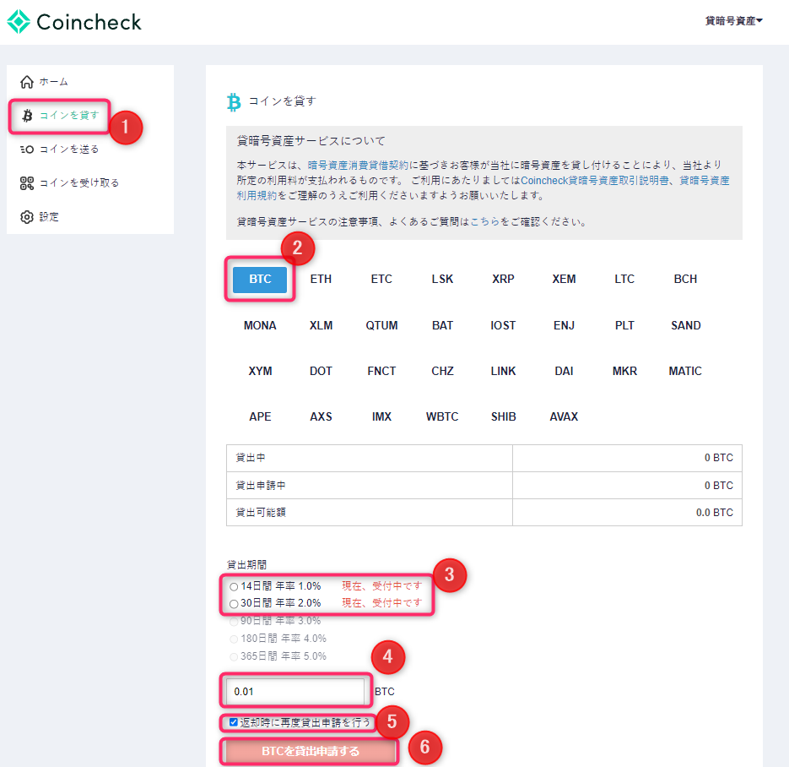Select the XLM coin tab
Image resolution: width=789 pixels, height=767 pixels.
click(x=321, y=325)
